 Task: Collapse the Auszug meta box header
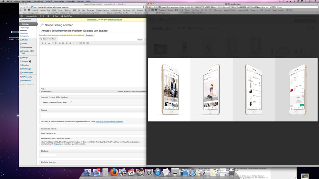click(93, 110)
